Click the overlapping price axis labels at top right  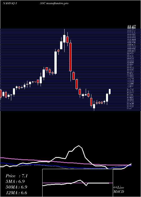132,27
